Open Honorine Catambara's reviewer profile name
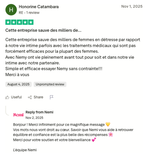 tap(39, 7)
